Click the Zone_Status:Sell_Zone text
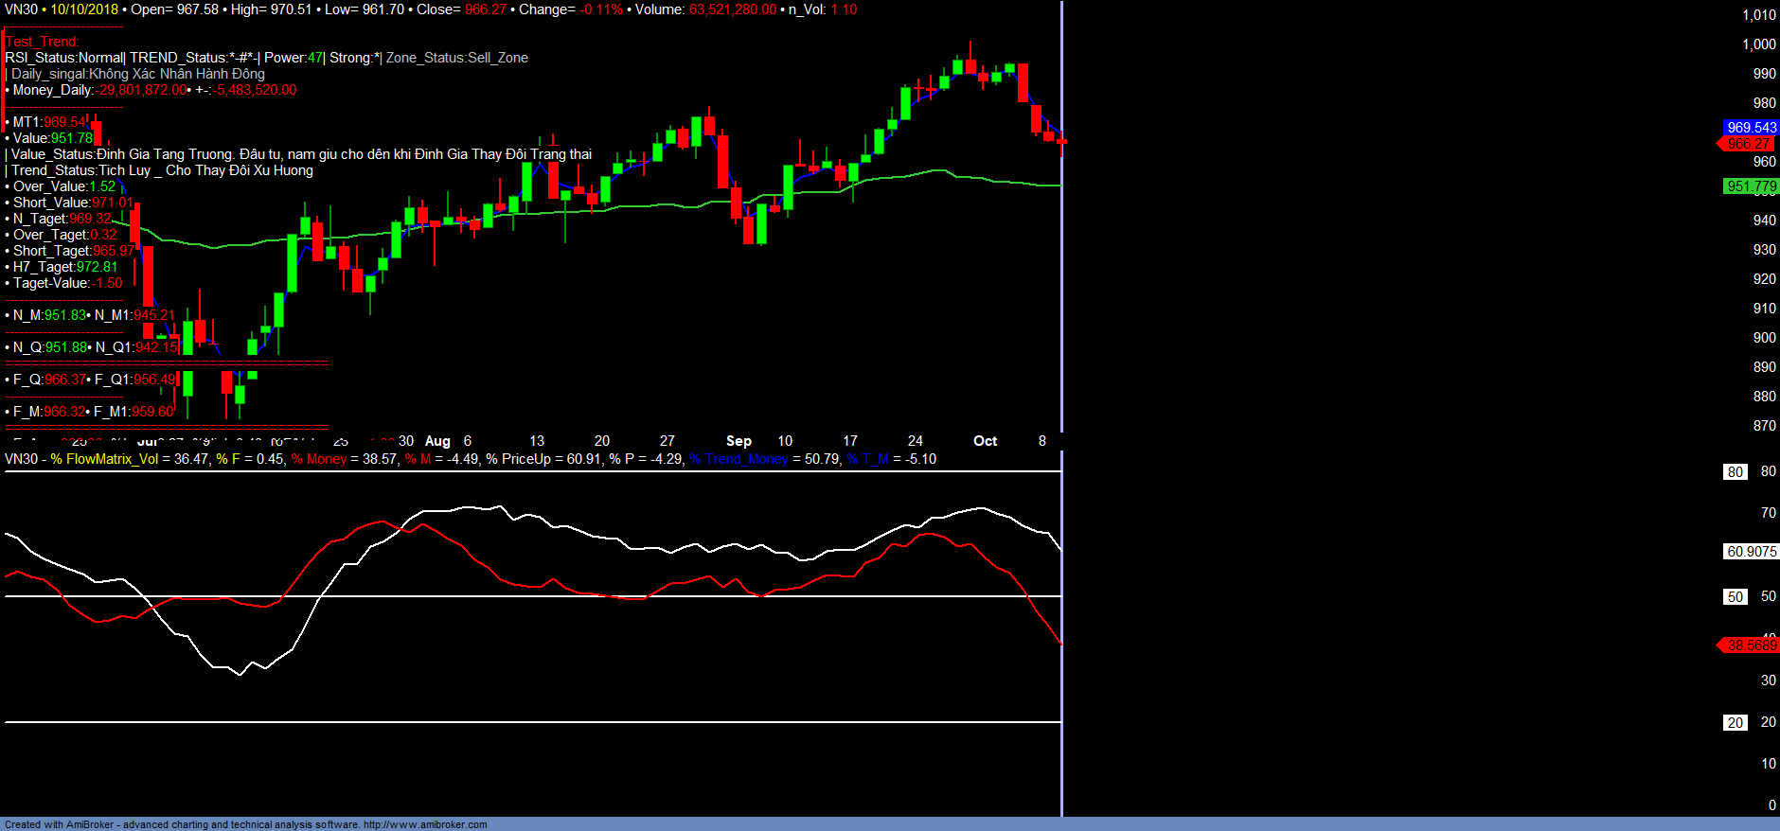Image resolution: width=1780 pixels, height=831 pixels. click(x=456, y=58)
